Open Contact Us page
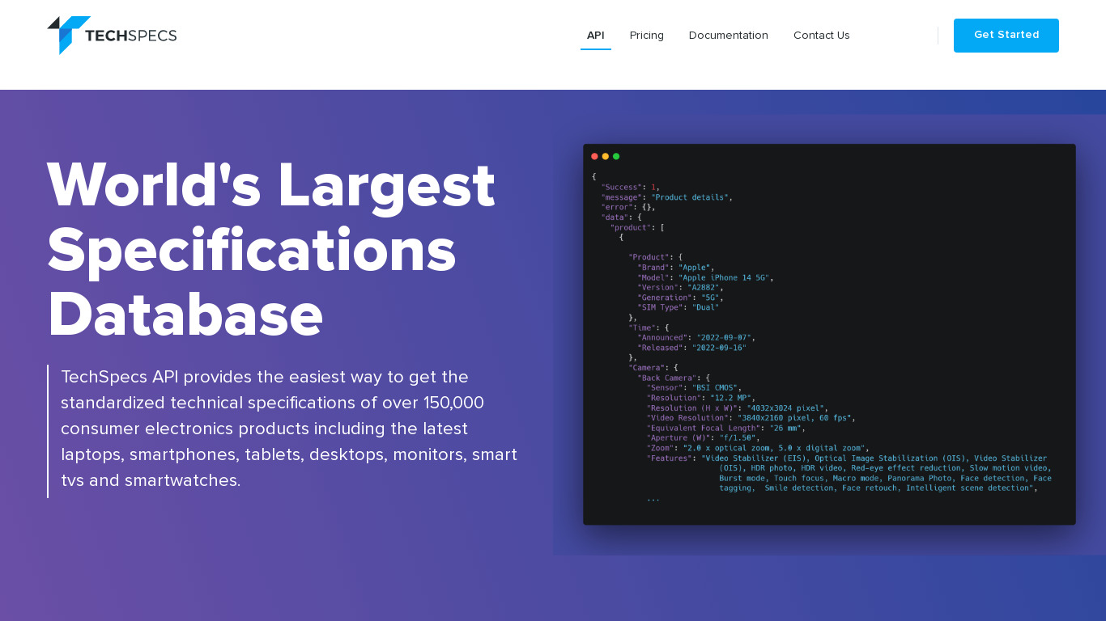This screenshot has height=621, width=1106. click(x=822, y=36)
